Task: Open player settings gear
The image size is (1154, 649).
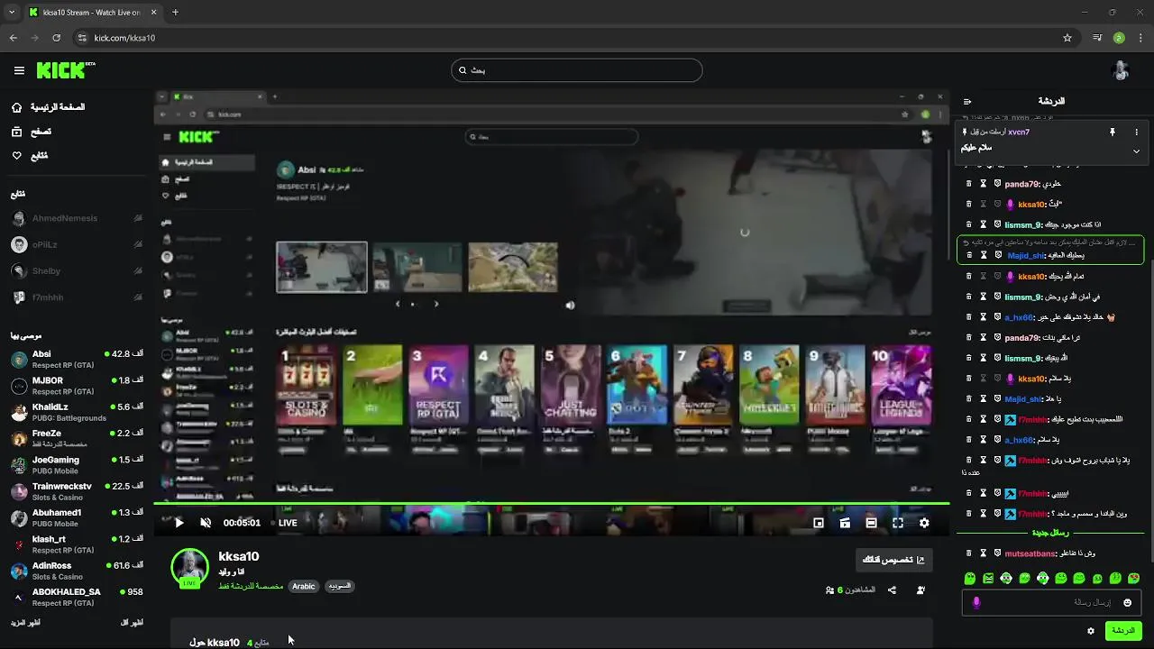Action: 924,523
